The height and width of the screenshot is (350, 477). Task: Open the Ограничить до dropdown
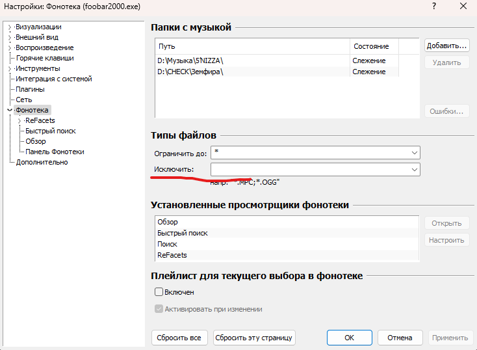click(414, 152)
